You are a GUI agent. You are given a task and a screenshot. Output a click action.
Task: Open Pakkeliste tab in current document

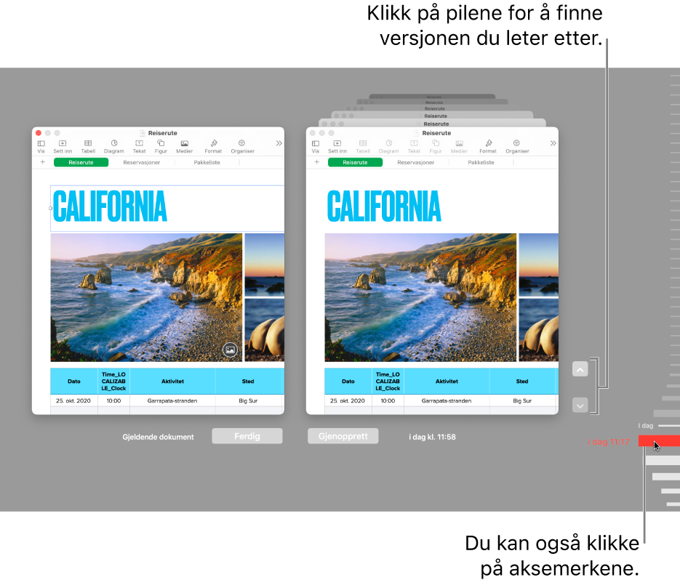coord(207,163)
